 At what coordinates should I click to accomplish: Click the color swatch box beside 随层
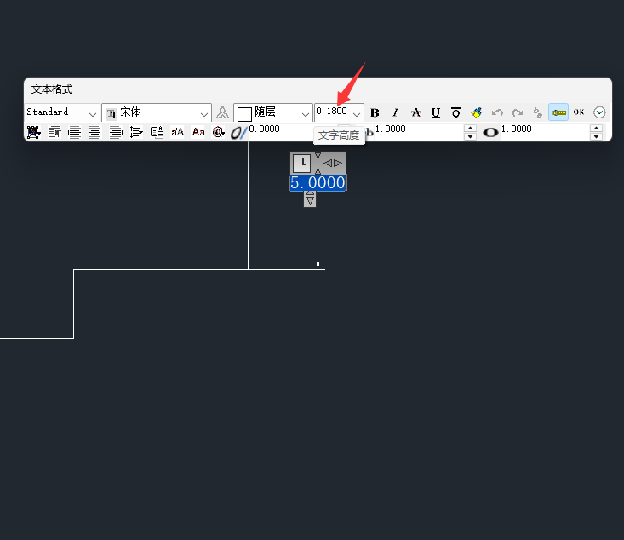pyautogui.click(x=244, y=114)
